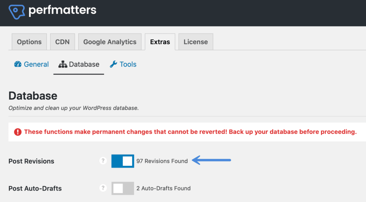Screen dimensions: 366x202
Task: Show help tooltip for Post Revisions
Action: pos(103,160)
